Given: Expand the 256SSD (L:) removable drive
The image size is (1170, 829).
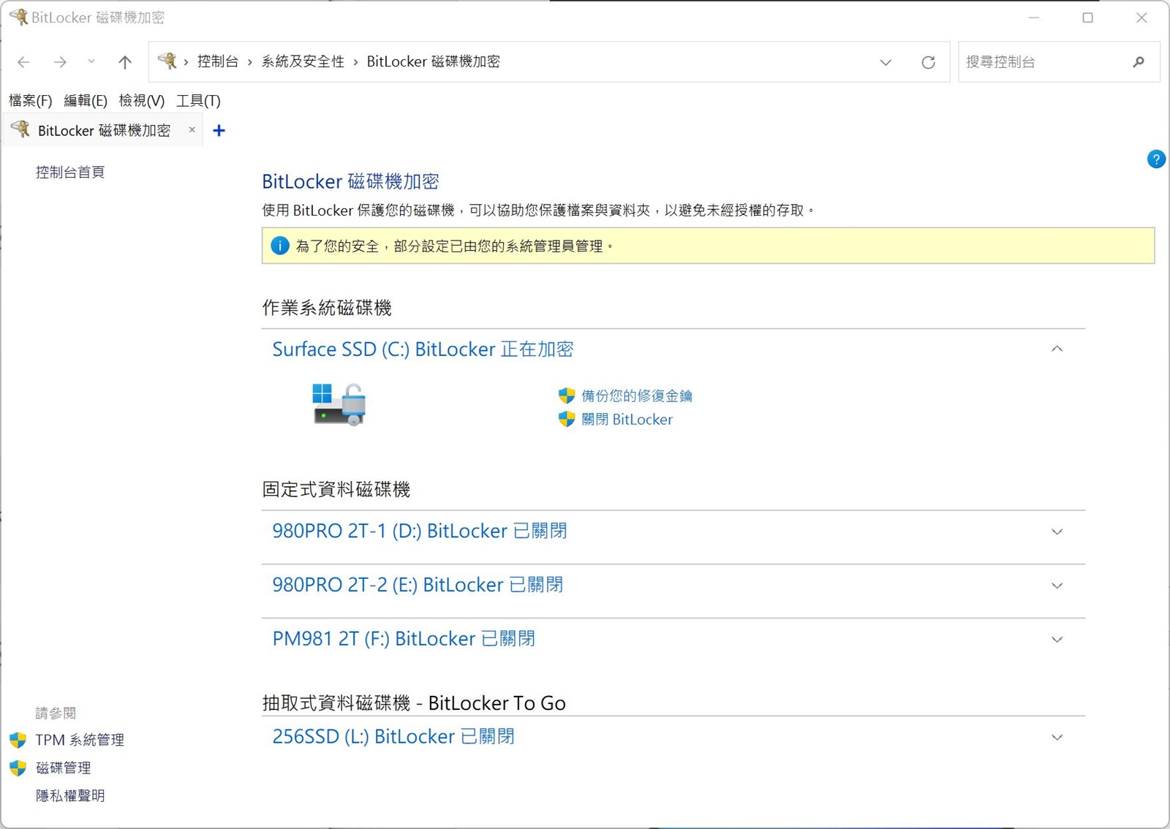Looking at the screenshot, I should point(1057,737).
